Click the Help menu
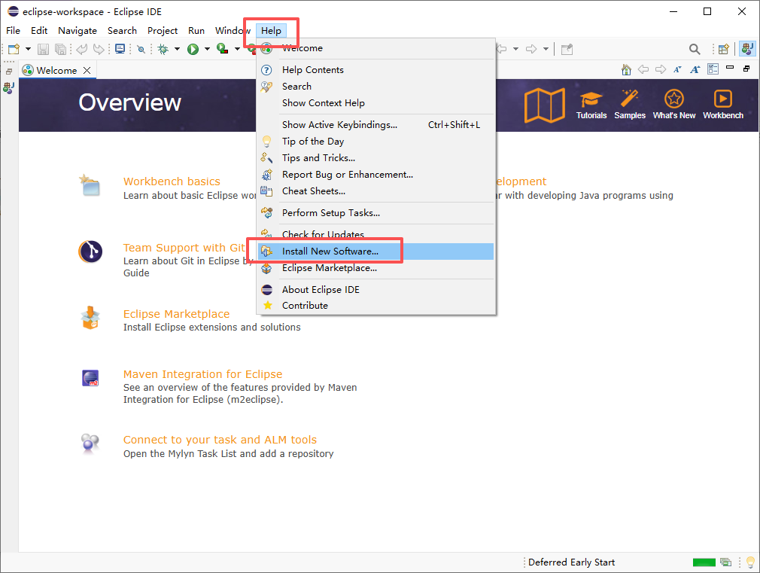 tap(272, 31)
